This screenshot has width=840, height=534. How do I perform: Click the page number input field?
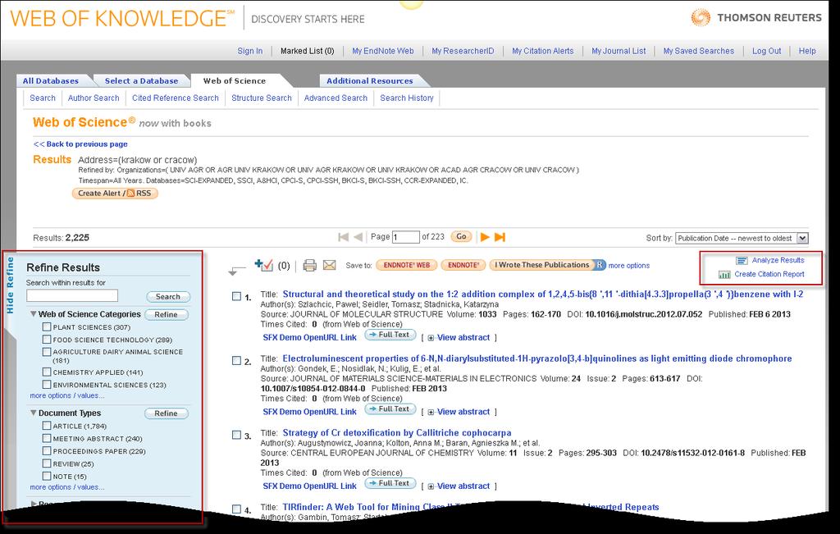405,237
